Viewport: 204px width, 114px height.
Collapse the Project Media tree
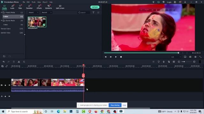(1, 12)
